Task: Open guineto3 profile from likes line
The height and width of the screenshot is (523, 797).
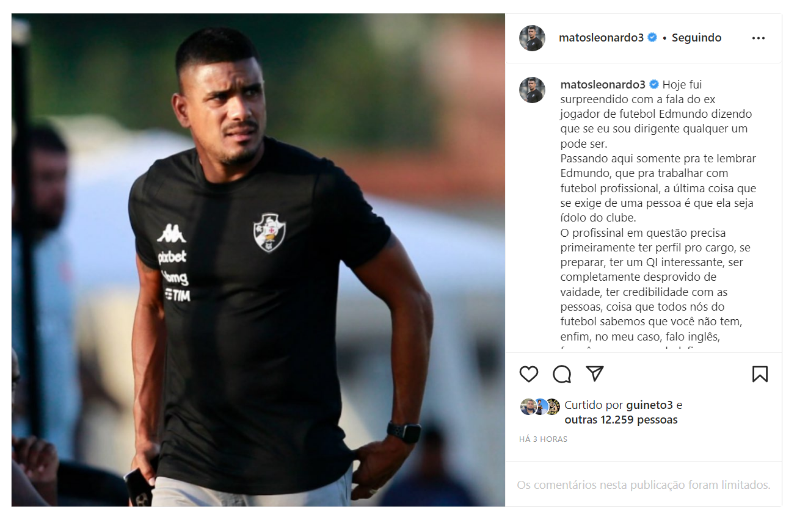Action: click(649, 405)
